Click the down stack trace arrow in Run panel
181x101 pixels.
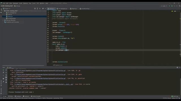point(6,73)
